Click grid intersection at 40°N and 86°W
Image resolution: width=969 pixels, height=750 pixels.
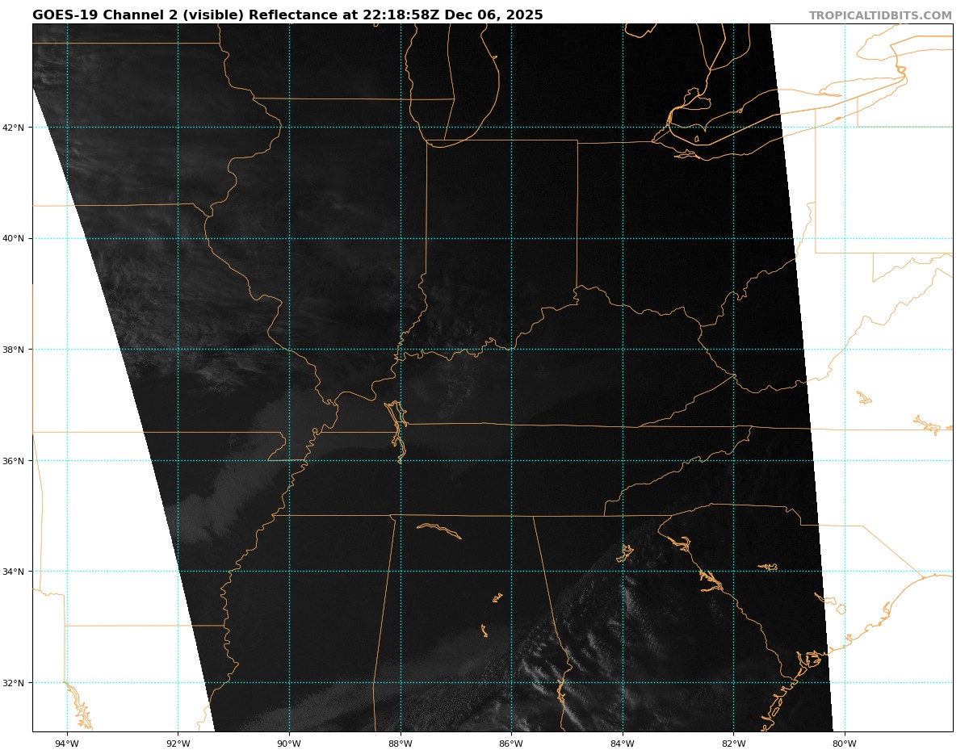pyautogui.click(x=511, y=239)
